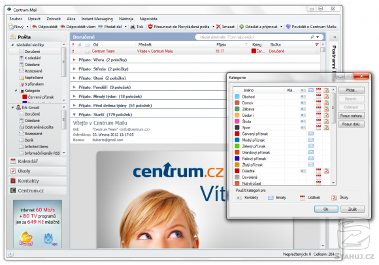Screen dimensions: 379x265
Task: Toggle the tasks icon for Důležité category
Action: (326, 171)
